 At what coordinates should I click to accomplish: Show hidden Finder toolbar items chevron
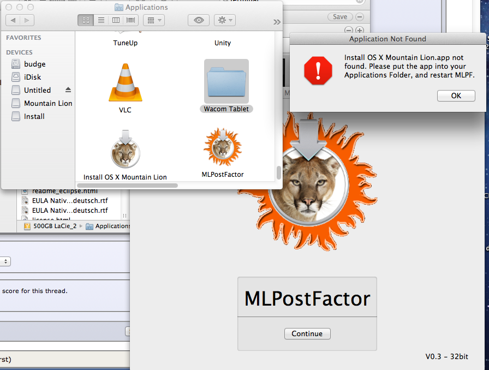tap(277, 22)
